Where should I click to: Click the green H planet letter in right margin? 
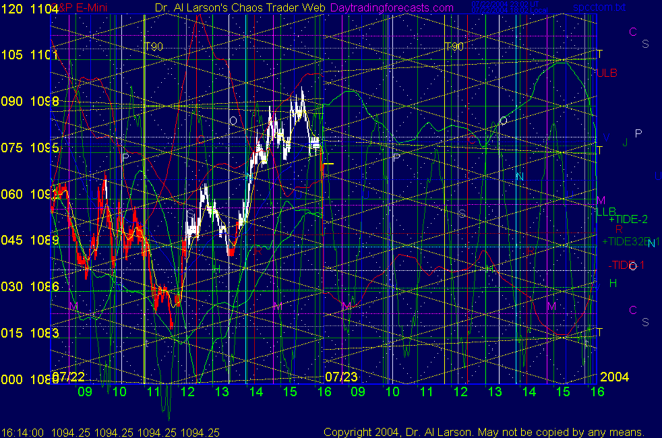tap(613, 283)
